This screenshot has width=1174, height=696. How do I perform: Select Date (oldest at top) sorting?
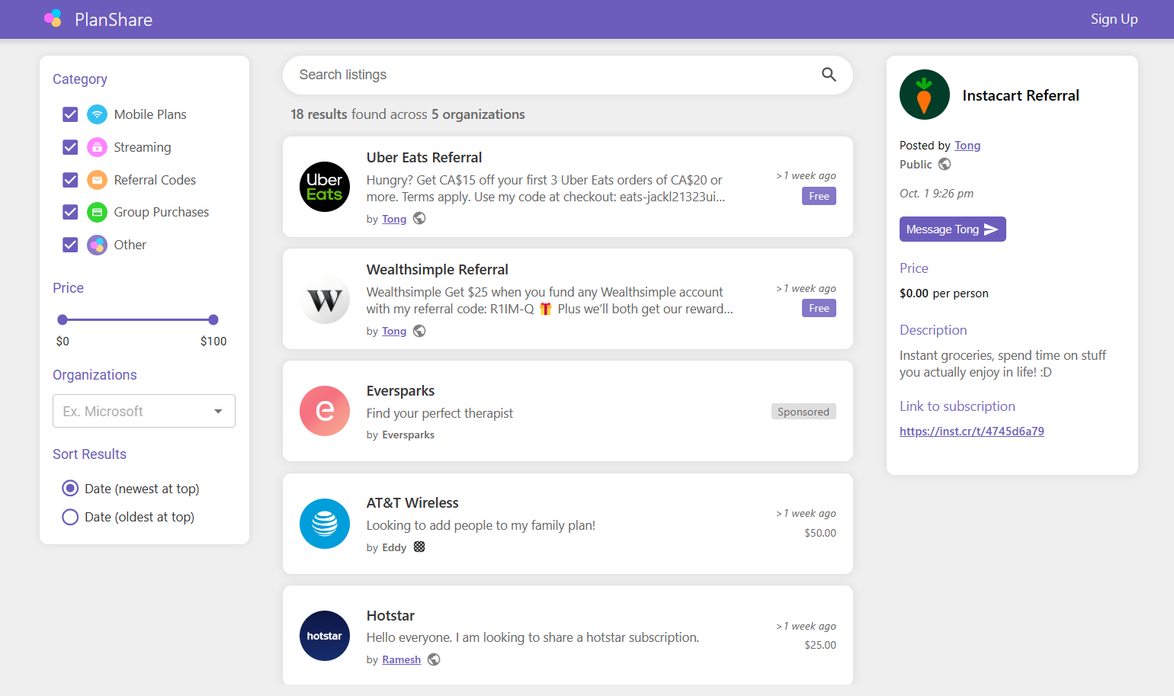click(70, 517)
